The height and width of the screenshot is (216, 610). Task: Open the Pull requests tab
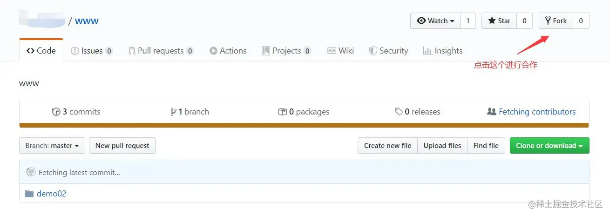pos(160,51)
